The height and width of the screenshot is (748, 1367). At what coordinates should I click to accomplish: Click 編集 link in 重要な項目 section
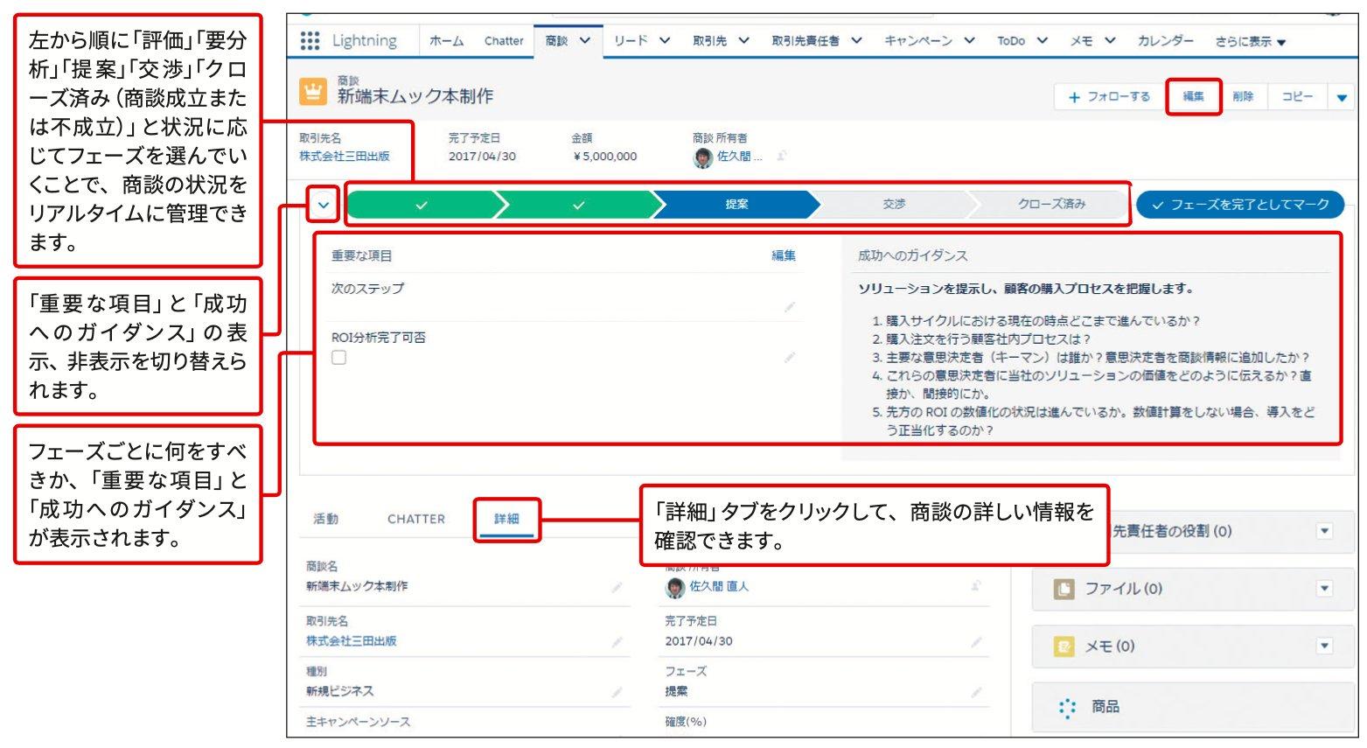pos(784,255)
